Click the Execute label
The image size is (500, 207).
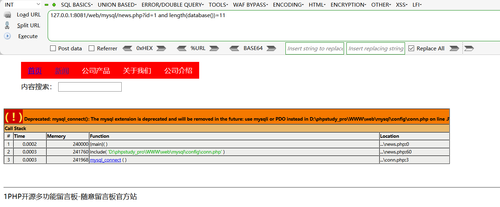point(28,36)
